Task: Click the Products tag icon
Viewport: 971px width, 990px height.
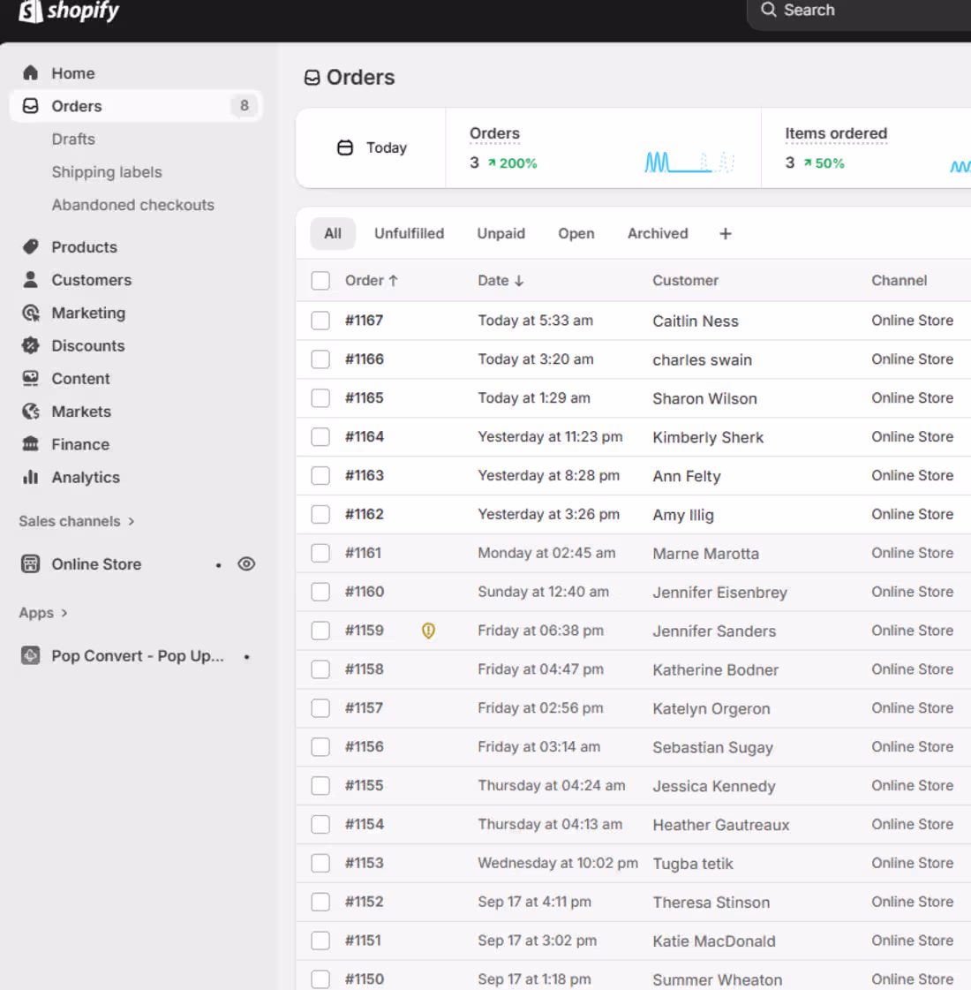Action: tap(30, 247)
